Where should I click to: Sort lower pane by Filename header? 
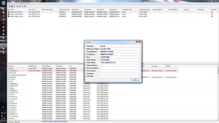point(11,66)
